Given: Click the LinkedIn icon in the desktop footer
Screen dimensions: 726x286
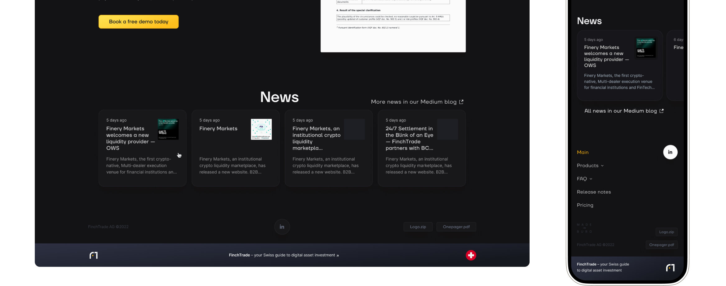Looking at the screenshot, I should pyautogui.click(x=282, y=227).
